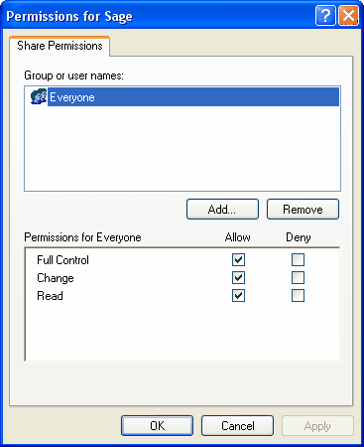Click the Change permission label
Viewport: 364px width, 447px height.
tap(56, 278)
